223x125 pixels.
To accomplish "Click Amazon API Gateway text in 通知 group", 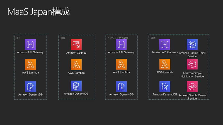I will (164, 52).
